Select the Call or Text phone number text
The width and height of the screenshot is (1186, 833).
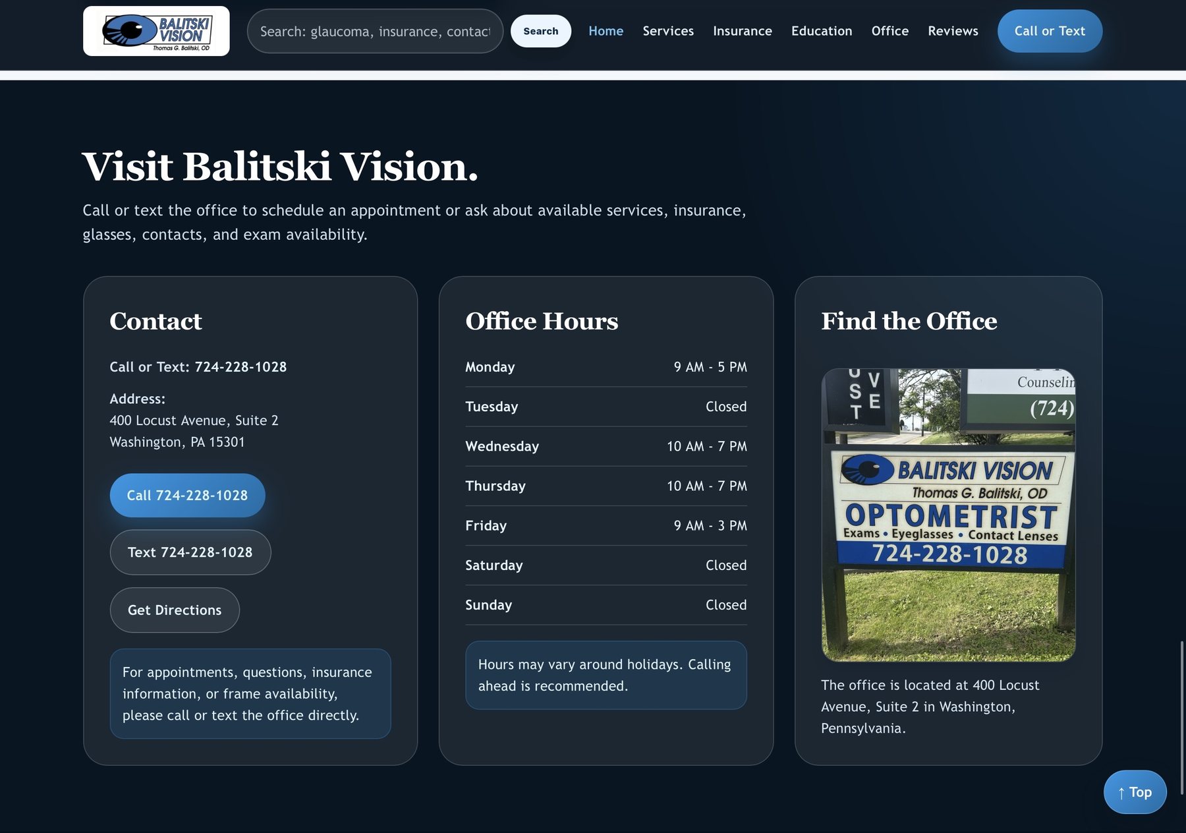tap(240, 367)
